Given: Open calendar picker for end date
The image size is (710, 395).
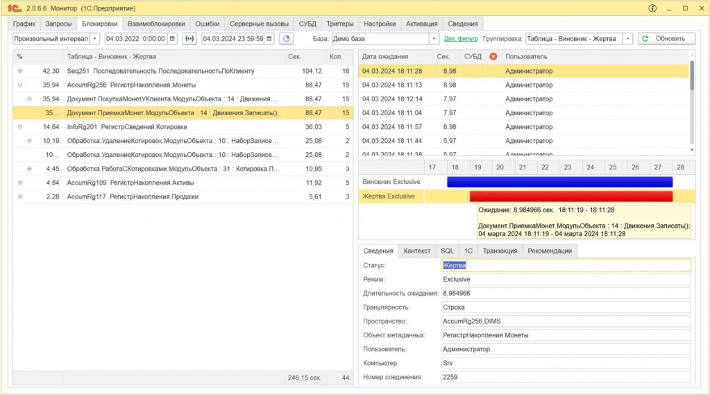Looking at the screenshot, I should click(x=269, y=38).
